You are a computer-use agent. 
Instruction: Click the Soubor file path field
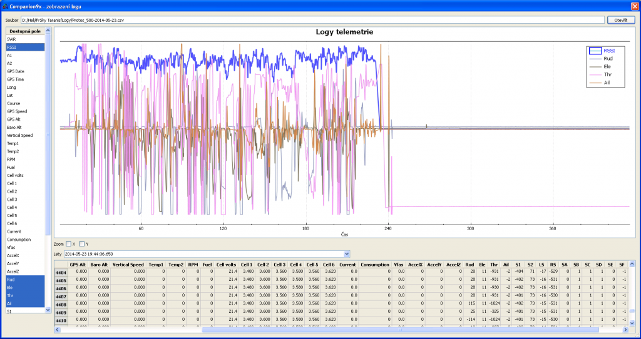313,20
